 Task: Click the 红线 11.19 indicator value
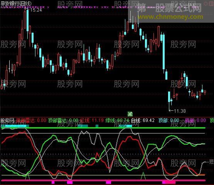coord(92,120)
